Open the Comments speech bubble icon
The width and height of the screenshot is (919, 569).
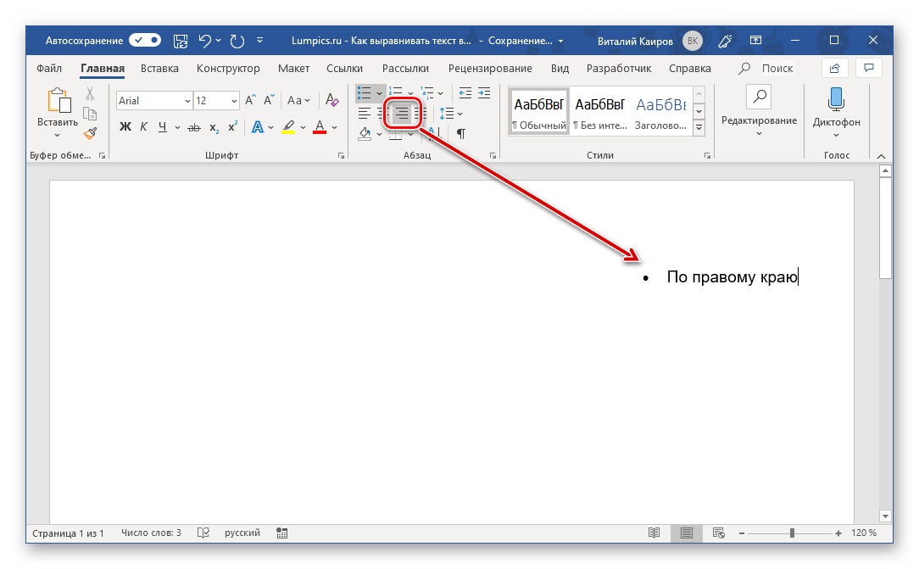click(x=867, y=68)
